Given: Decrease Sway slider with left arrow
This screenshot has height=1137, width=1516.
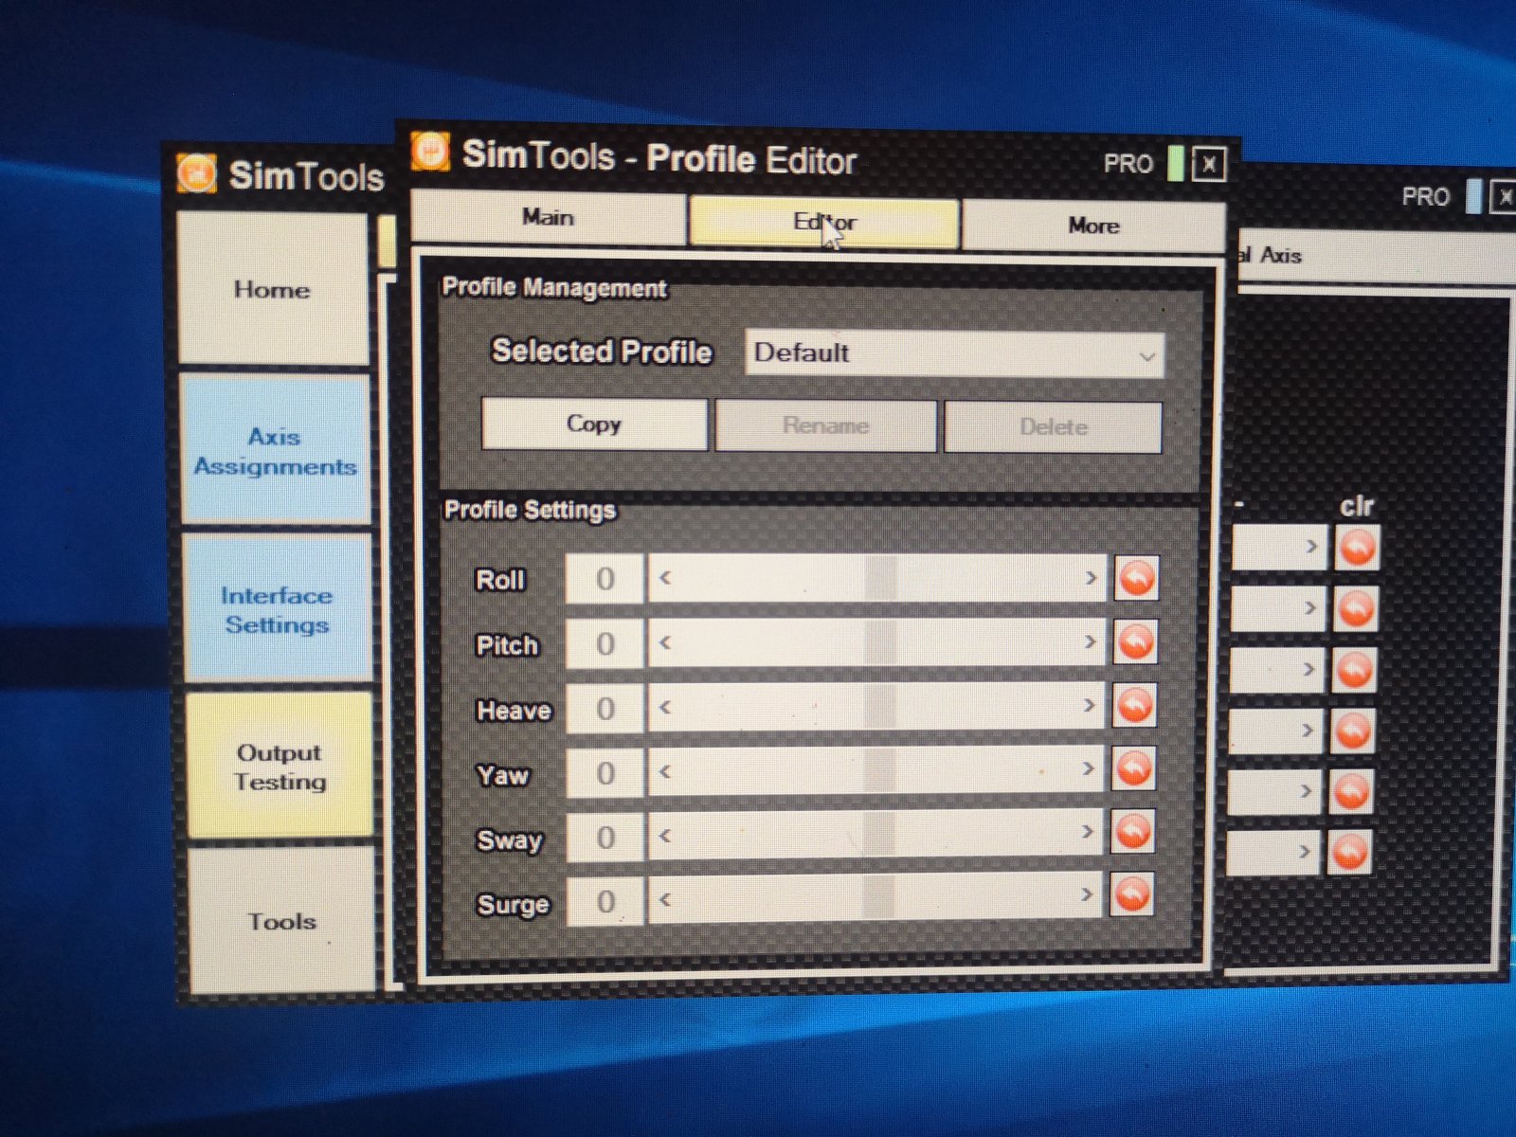Looking at the screenshot, I should (665, 836).
